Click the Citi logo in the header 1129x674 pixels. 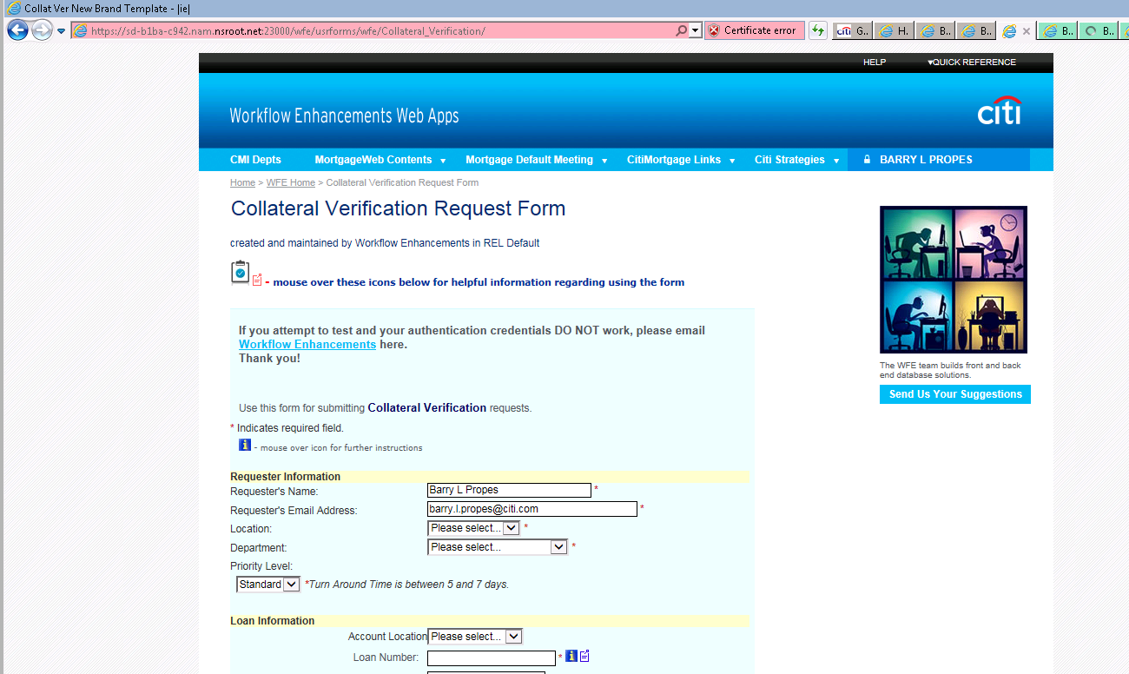coord(999,112)
